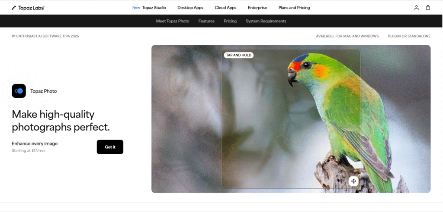The height and width of the screenshot is (212, 443).
Task: Open the user account icon
Action: (416, 7)
